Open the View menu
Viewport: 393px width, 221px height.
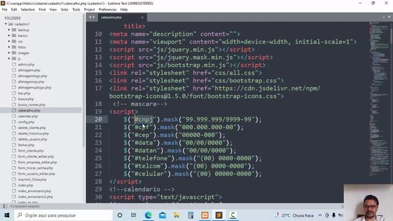(x=53, y=10)
